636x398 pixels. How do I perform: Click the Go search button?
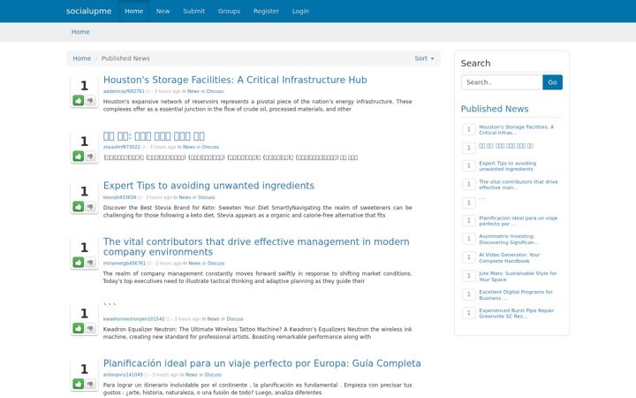click(552, 82)
